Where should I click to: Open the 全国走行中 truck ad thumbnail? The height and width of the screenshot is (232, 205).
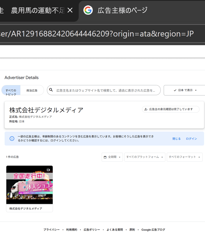[29, 185]
